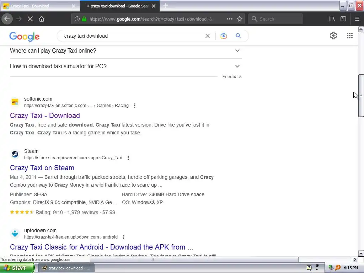Show site information icon in address bar

click(77, 19)
